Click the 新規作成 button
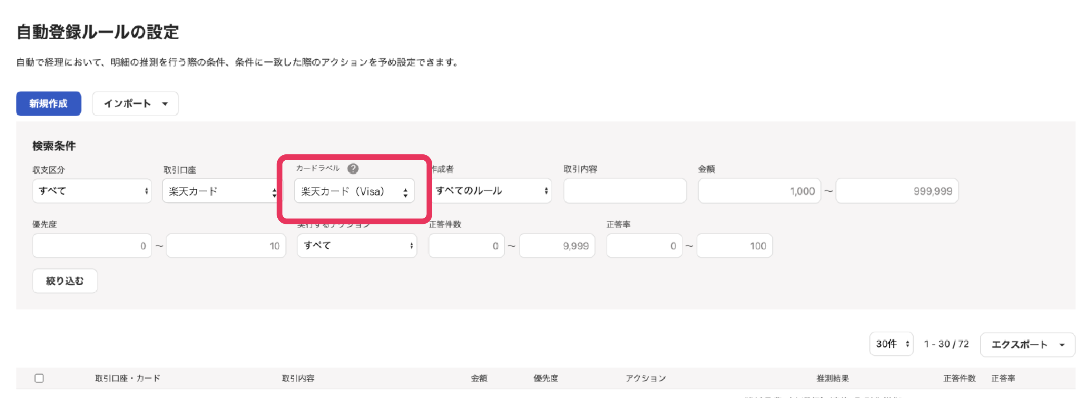This screenshot has width=1090, height=398. 49,103
